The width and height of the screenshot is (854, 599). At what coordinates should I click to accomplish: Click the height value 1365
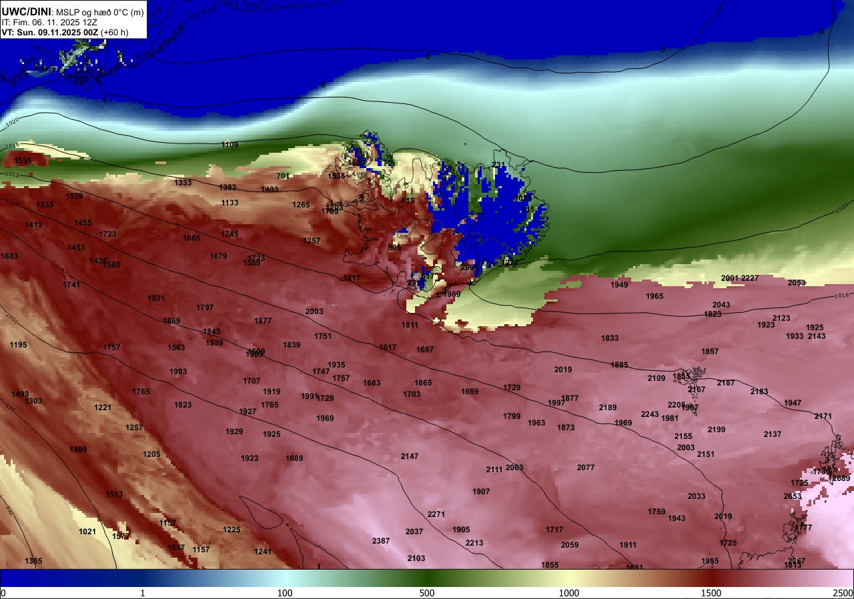click(x=33, y=561)
